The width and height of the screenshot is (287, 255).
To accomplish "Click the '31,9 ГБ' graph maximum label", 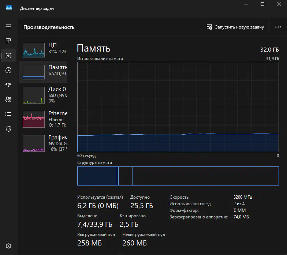I will 272,59.
